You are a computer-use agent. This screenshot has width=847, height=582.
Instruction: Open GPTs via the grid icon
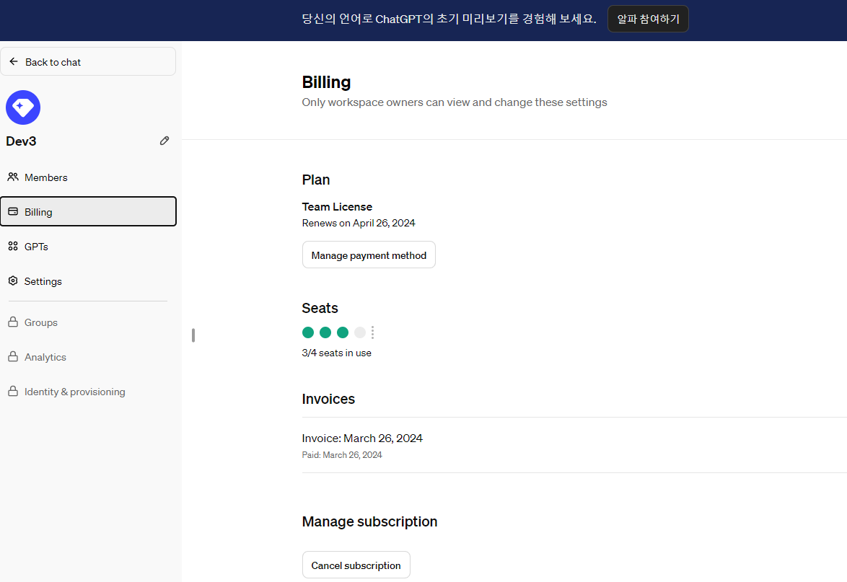click(x=12, y=246)
